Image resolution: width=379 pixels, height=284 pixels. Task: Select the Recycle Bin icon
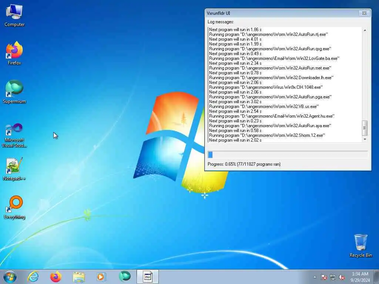click(x=360, y=246)
